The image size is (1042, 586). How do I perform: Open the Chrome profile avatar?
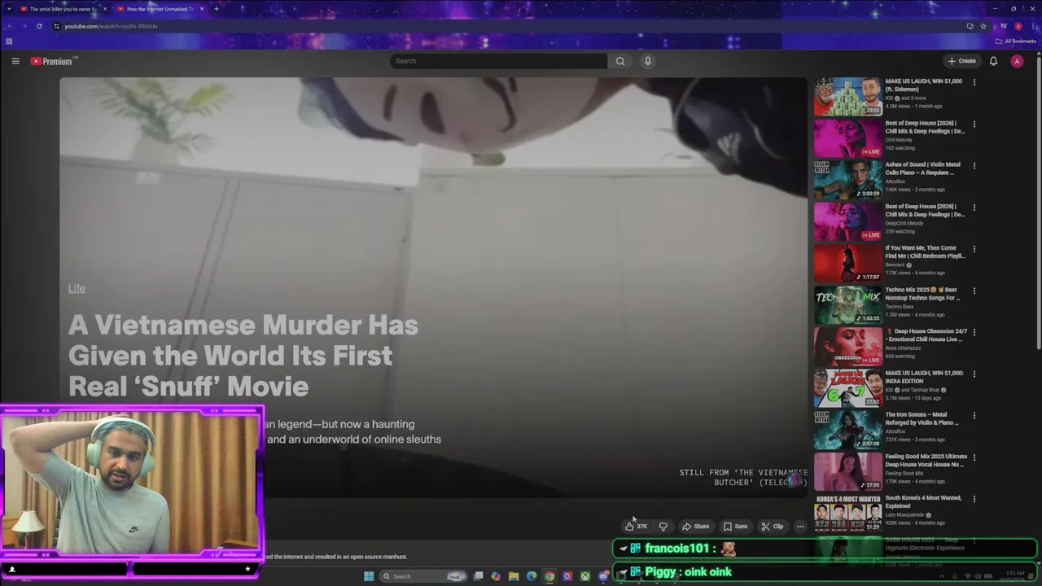(1018, 26)
